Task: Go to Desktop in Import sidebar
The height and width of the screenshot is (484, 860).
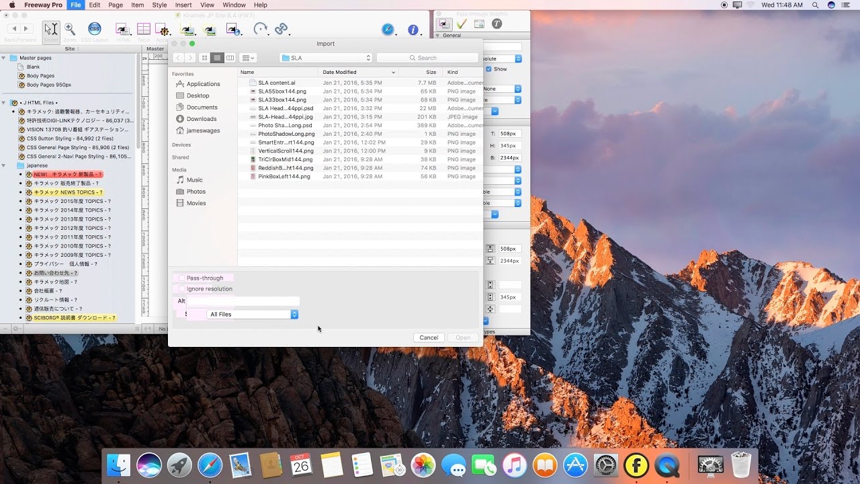Action: click(x=198, y=95)
